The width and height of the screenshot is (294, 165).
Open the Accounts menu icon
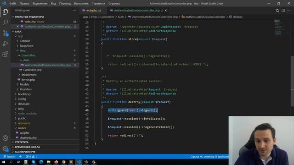[x=5, y=138]
